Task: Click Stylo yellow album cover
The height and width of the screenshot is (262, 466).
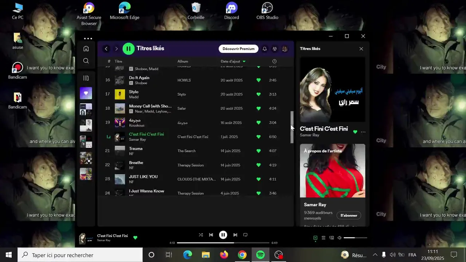Action: [120, 94]
